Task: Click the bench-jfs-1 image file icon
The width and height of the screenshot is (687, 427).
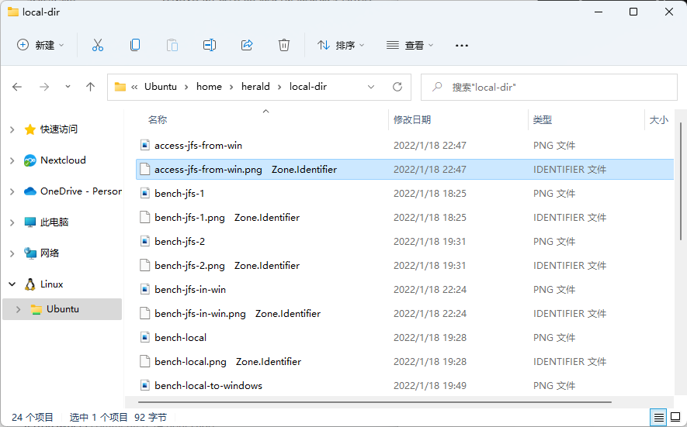Action: 145,194
